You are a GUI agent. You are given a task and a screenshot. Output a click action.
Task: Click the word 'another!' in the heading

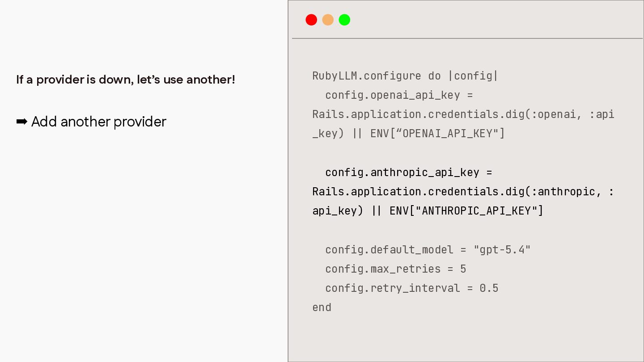coord(211,80)
